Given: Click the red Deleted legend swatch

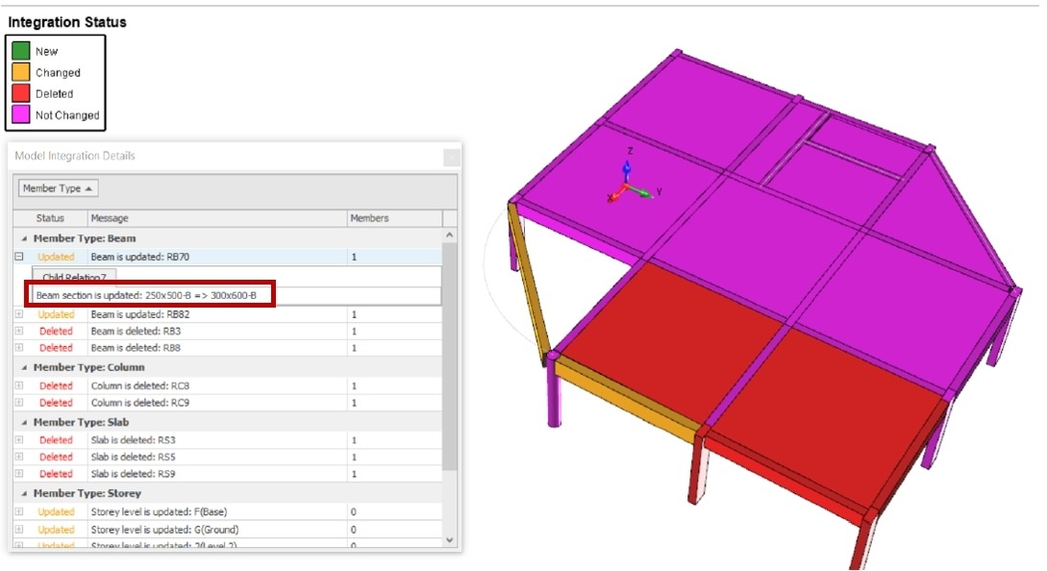Looking at the screenshot, I should 21,93.
